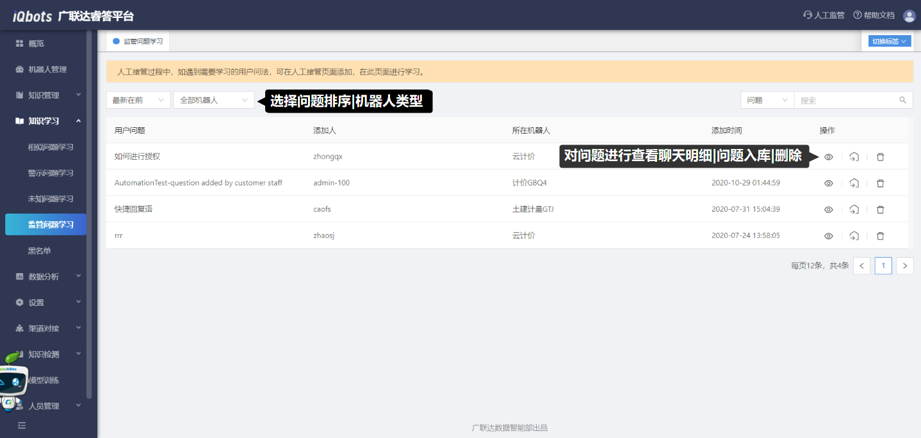Click the 切换标签 button
The image size is (921, 438).
pyautogui.click(x=890, y=41)
